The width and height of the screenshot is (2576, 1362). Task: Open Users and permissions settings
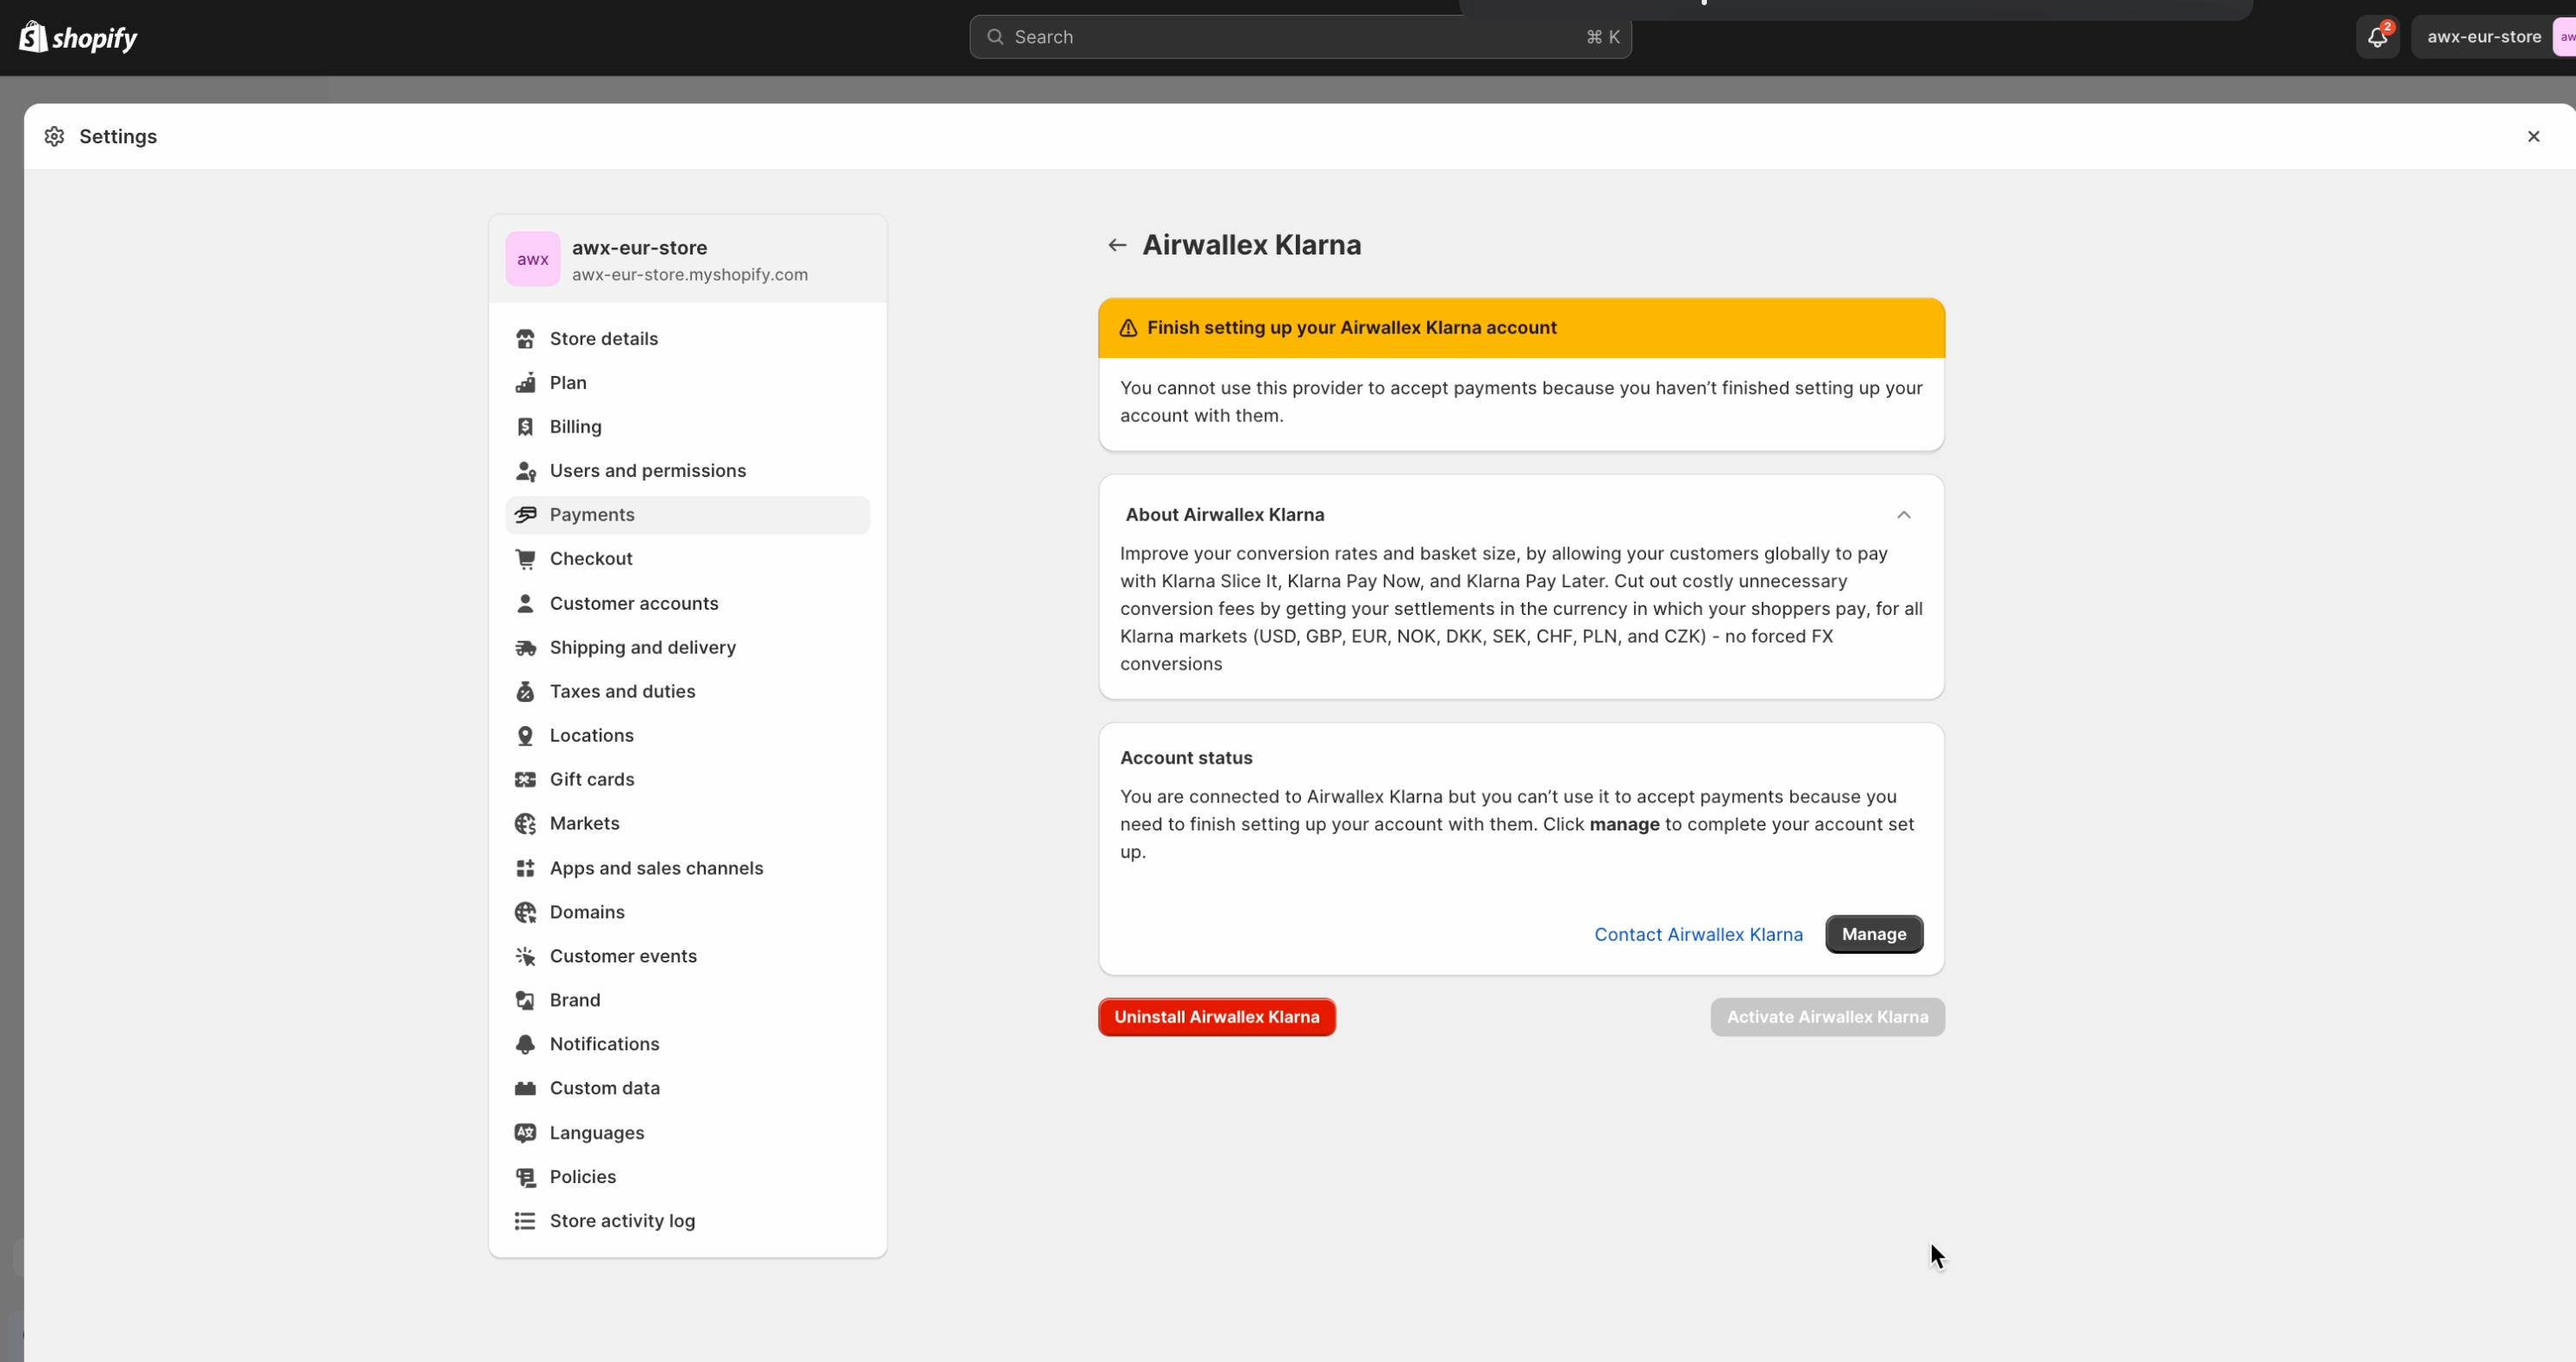[x=647, y=471]
